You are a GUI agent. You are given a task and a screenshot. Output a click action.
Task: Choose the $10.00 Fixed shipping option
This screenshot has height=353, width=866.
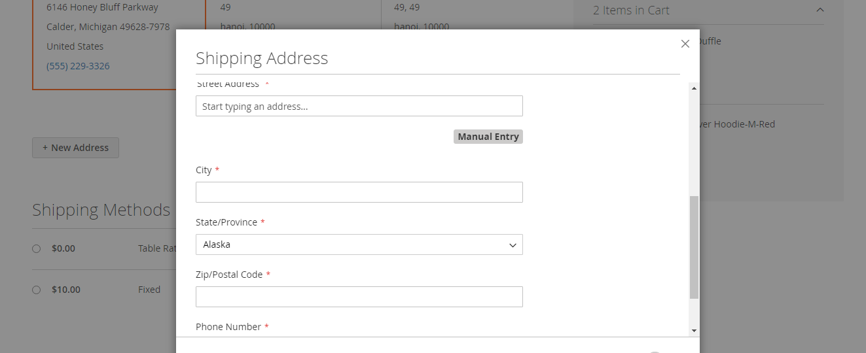37,290
